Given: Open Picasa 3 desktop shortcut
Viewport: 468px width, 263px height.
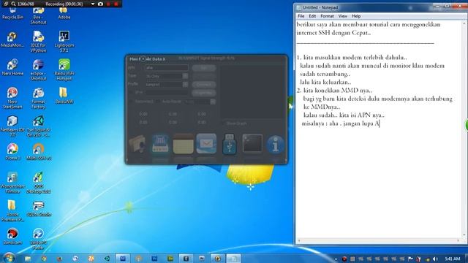Looking at the screenshot, I should point(12,151).
